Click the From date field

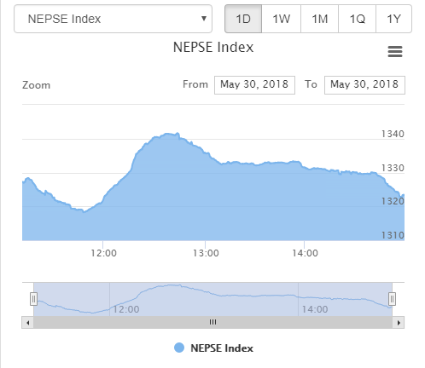tap(254, 85)
